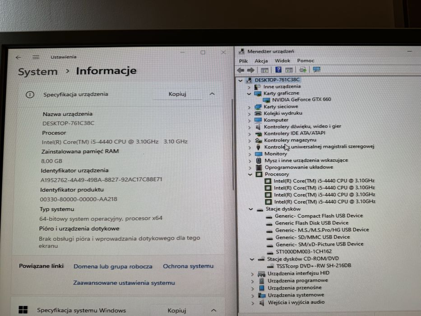421x316 pixels.
Task: Click the Komputer category monitor icon
Action: (x=258, y=120)
